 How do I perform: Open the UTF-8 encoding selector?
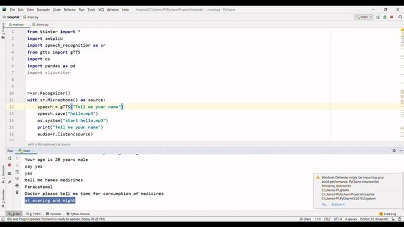point(338,219)
